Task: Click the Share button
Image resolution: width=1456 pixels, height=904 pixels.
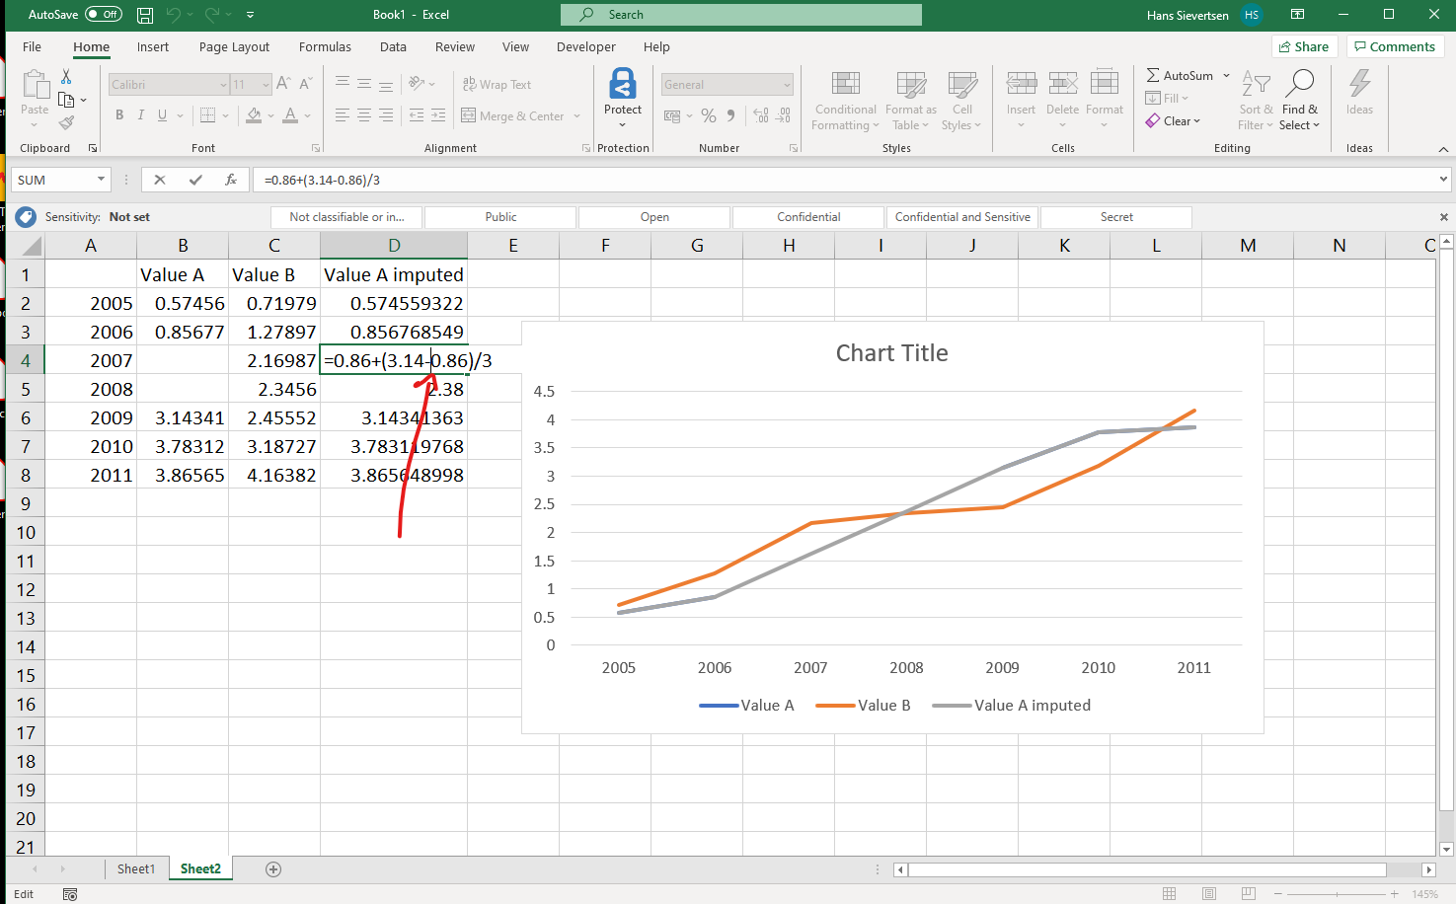Action: pos(1304,46)
